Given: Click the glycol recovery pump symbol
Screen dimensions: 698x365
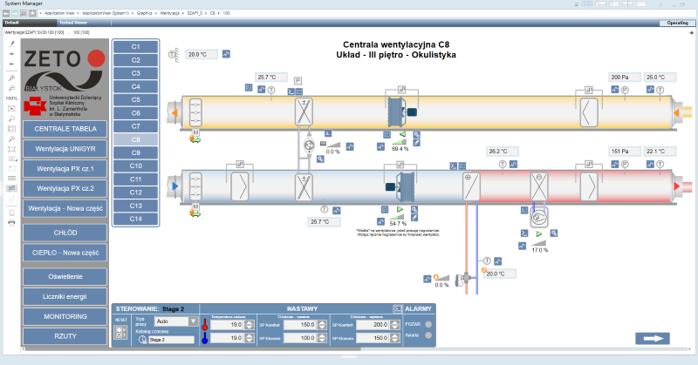Looking at the screenshot, I should point(309,145).
